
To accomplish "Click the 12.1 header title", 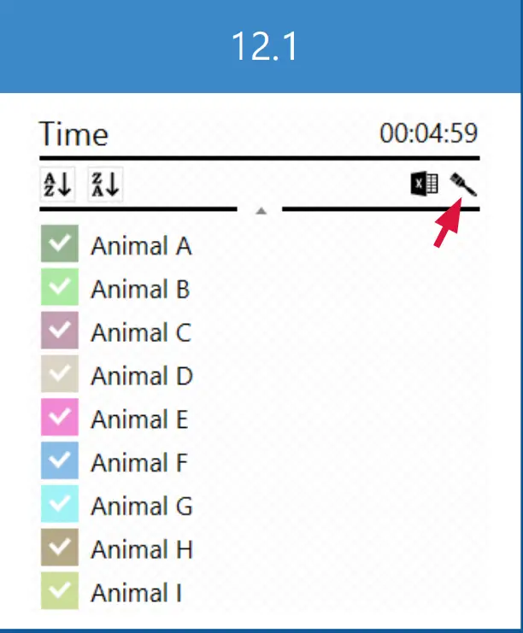I will (x=264, y=46).
